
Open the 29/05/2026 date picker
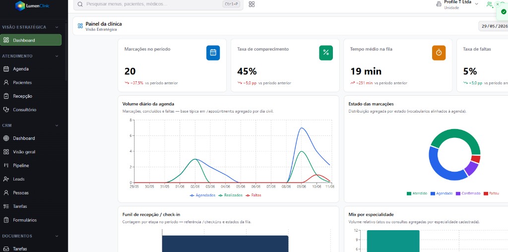tap(493, 26)
